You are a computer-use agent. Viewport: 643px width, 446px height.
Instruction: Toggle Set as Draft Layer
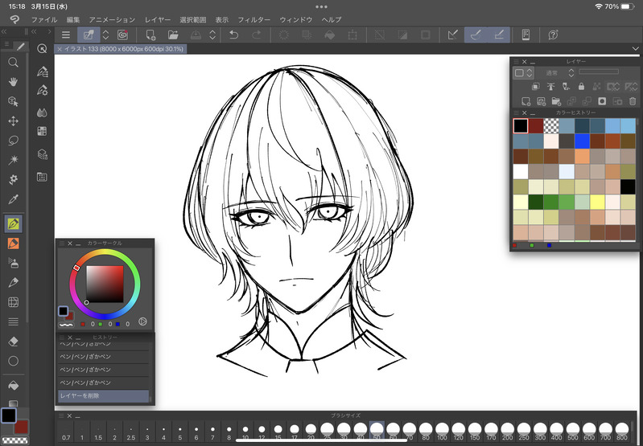[566, 87]
